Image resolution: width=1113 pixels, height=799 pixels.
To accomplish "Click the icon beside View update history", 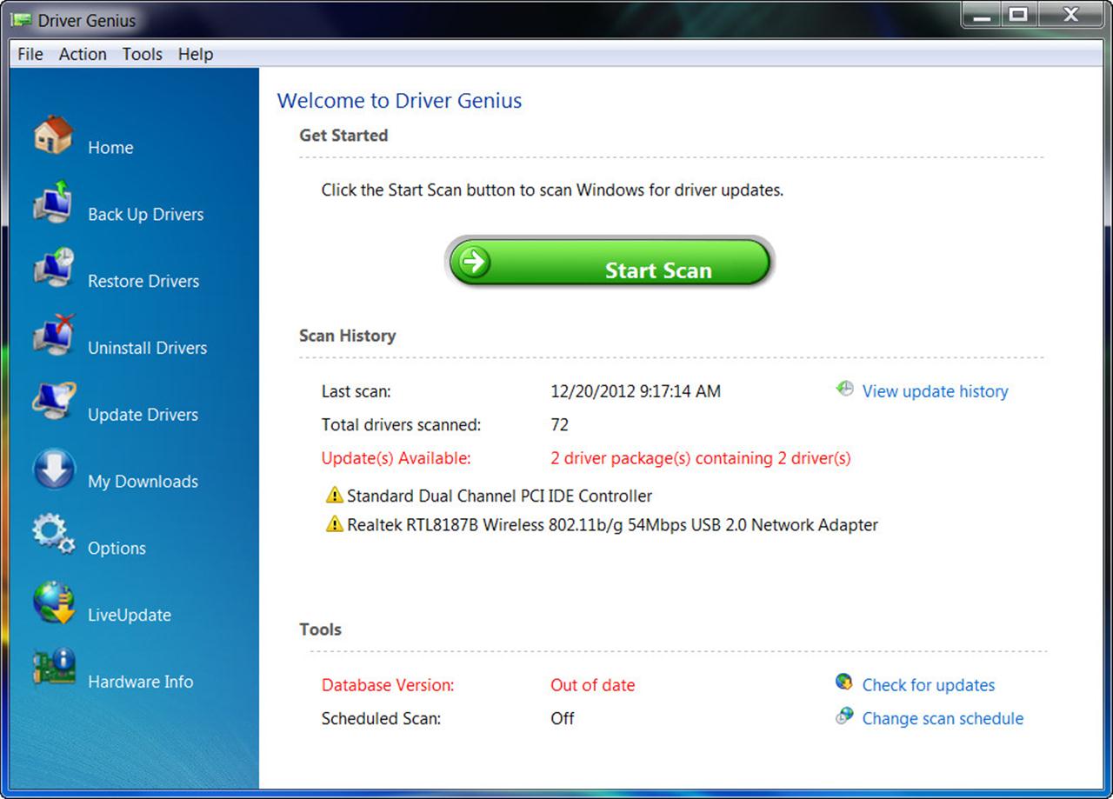I will 844,389.
